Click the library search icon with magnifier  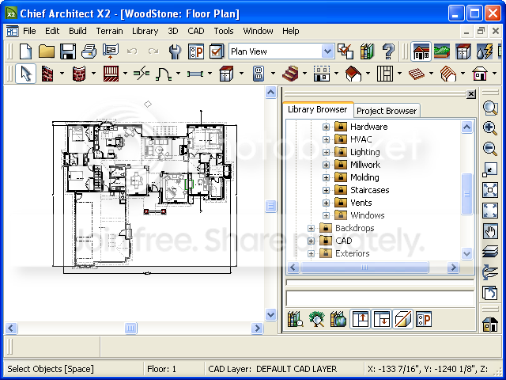pyautogui.click(x=295, y=319)
